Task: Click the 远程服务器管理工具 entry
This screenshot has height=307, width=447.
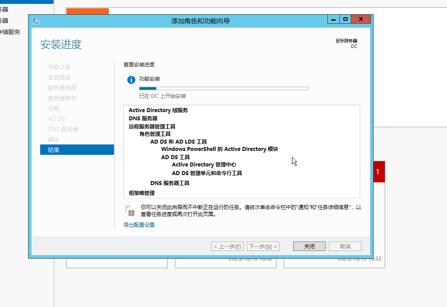Action: (152, 127)
